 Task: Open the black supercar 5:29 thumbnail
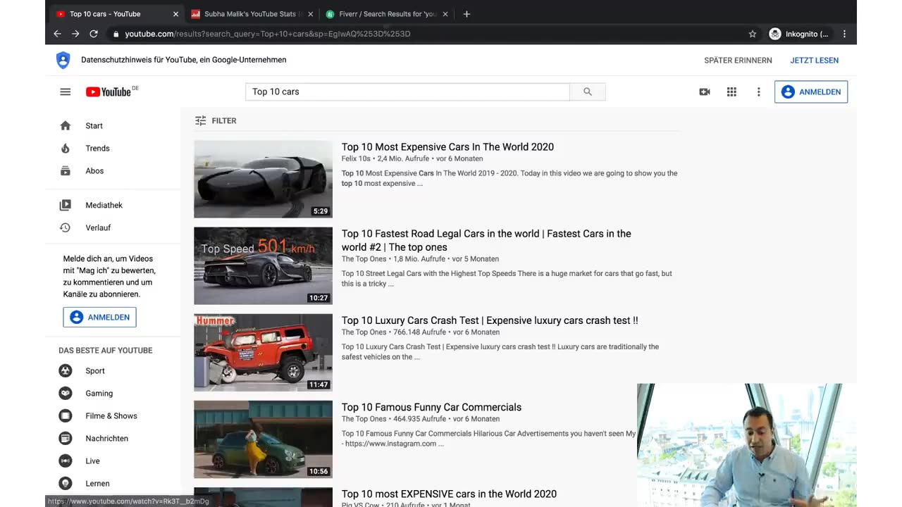tap(263, 179)
